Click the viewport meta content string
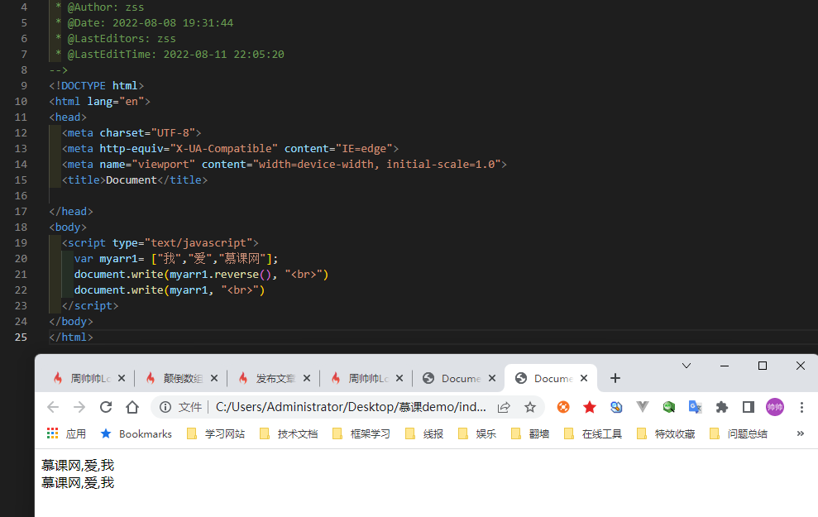The height and width of the screenshot is (517, 818). point(377,165)
